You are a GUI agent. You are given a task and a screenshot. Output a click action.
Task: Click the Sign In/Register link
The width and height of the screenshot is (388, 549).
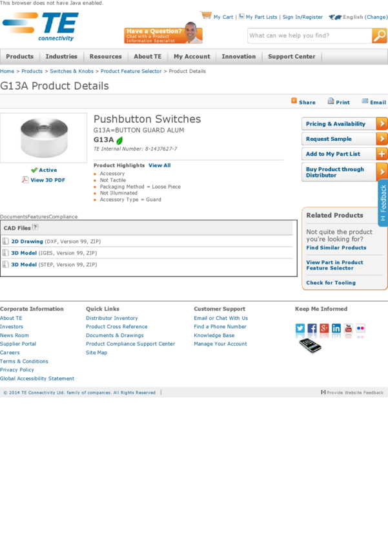click(x=303, y=17)
